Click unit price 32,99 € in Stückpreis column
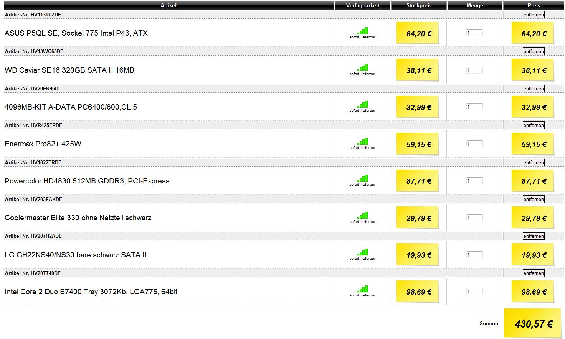Viewport: 565px width, 339px height. point(418,107)
